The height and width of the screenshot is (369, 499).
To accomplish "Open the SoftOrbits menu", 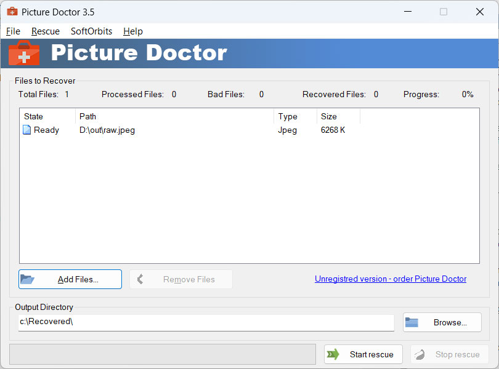I will pyautogui.click(x=91, y=31).
